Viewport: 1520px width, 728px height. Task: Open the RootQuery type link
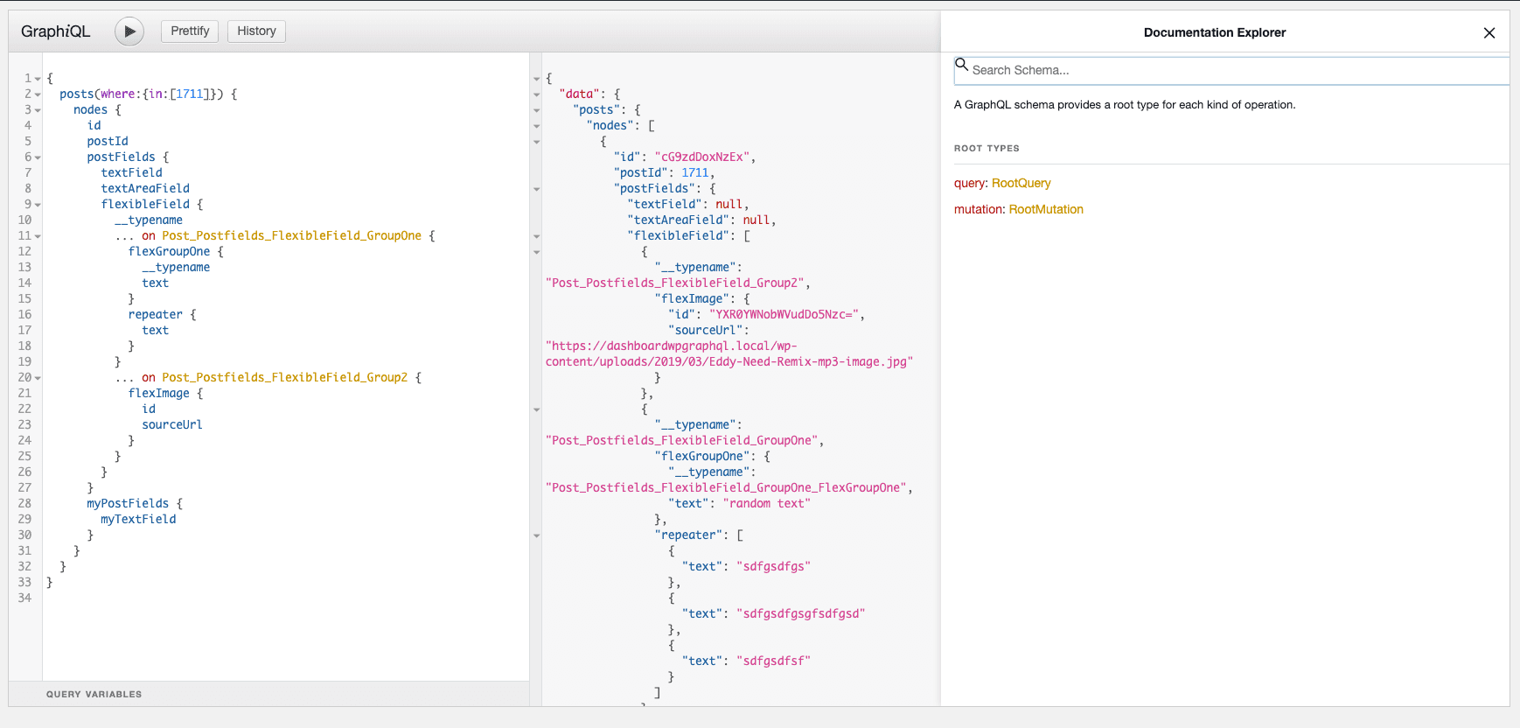(1021, 183)
